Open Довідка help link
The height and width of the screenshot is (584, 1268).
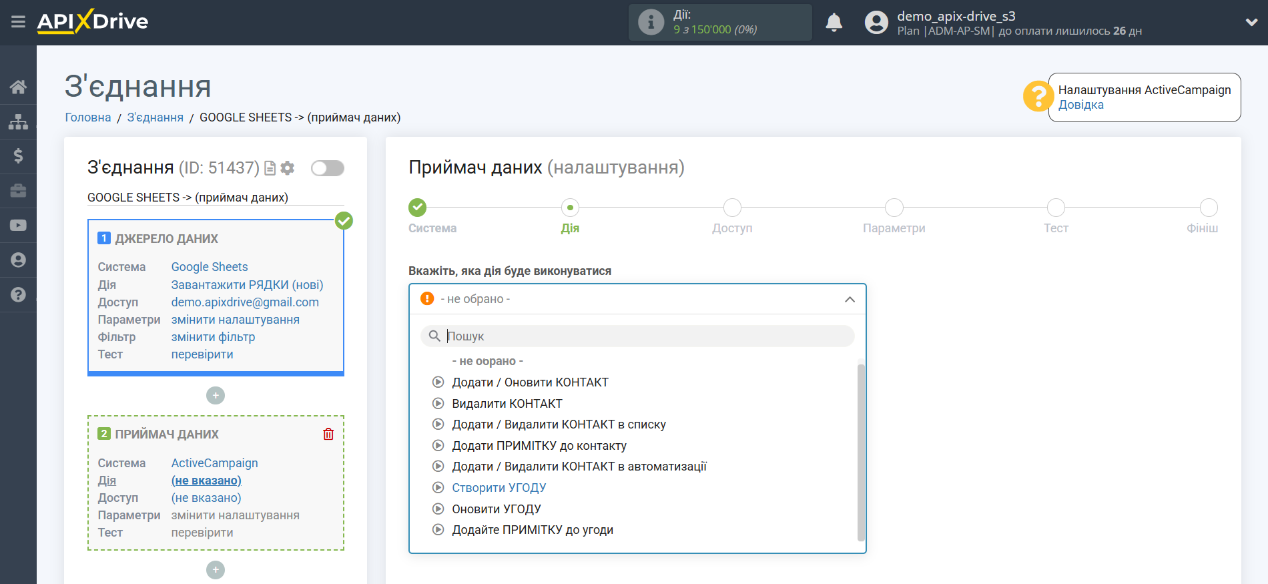click(1081, 105)
